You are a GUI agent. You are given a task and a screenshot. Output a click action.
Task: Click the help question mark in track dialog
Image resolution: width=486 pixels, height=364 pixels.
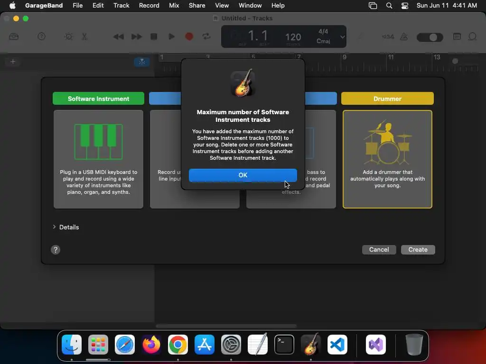(x=56, y=250)
